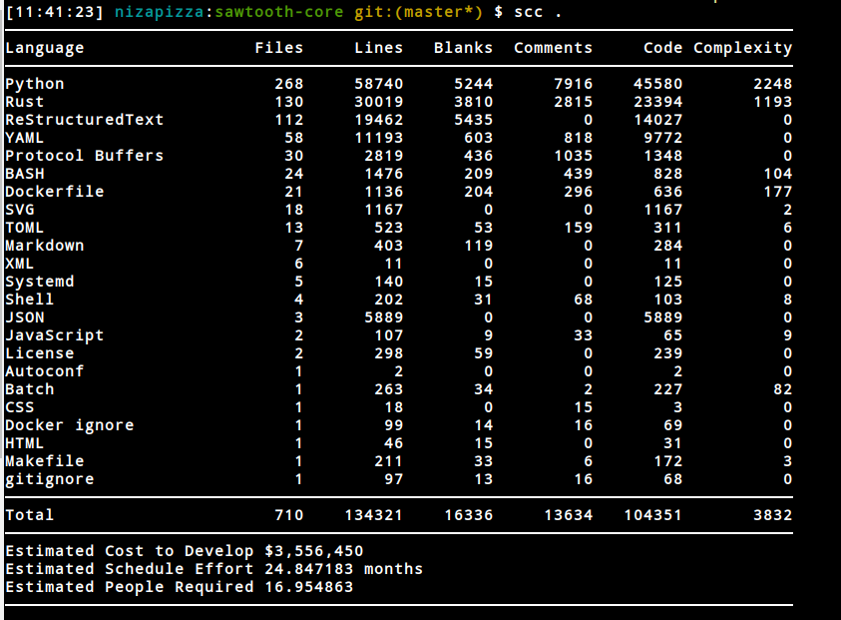
Task: Click ReStructuredText code value 14027
Action: pos(658,120)
